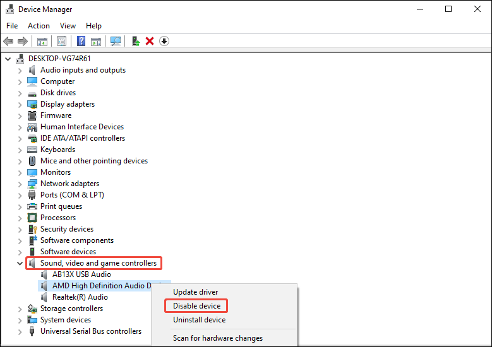Screen dimensions: 492x347
Task: Select Sound, video and game controllers label
Action: [99, 263]
